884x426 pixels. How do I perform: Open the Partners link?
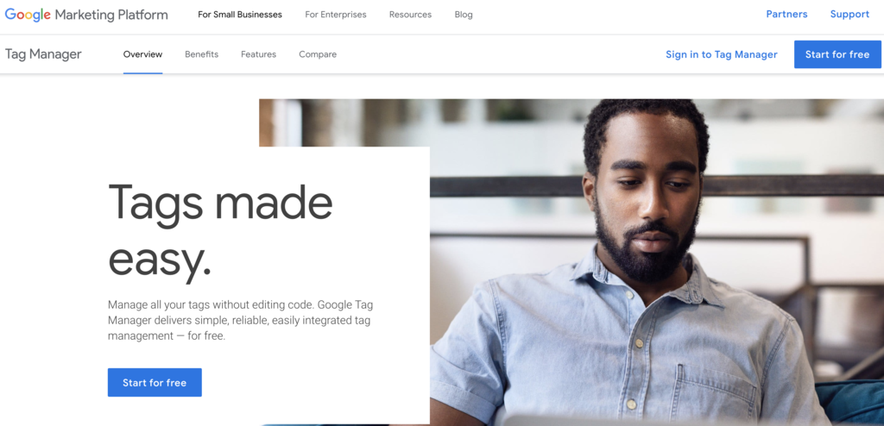click(786, 14)
